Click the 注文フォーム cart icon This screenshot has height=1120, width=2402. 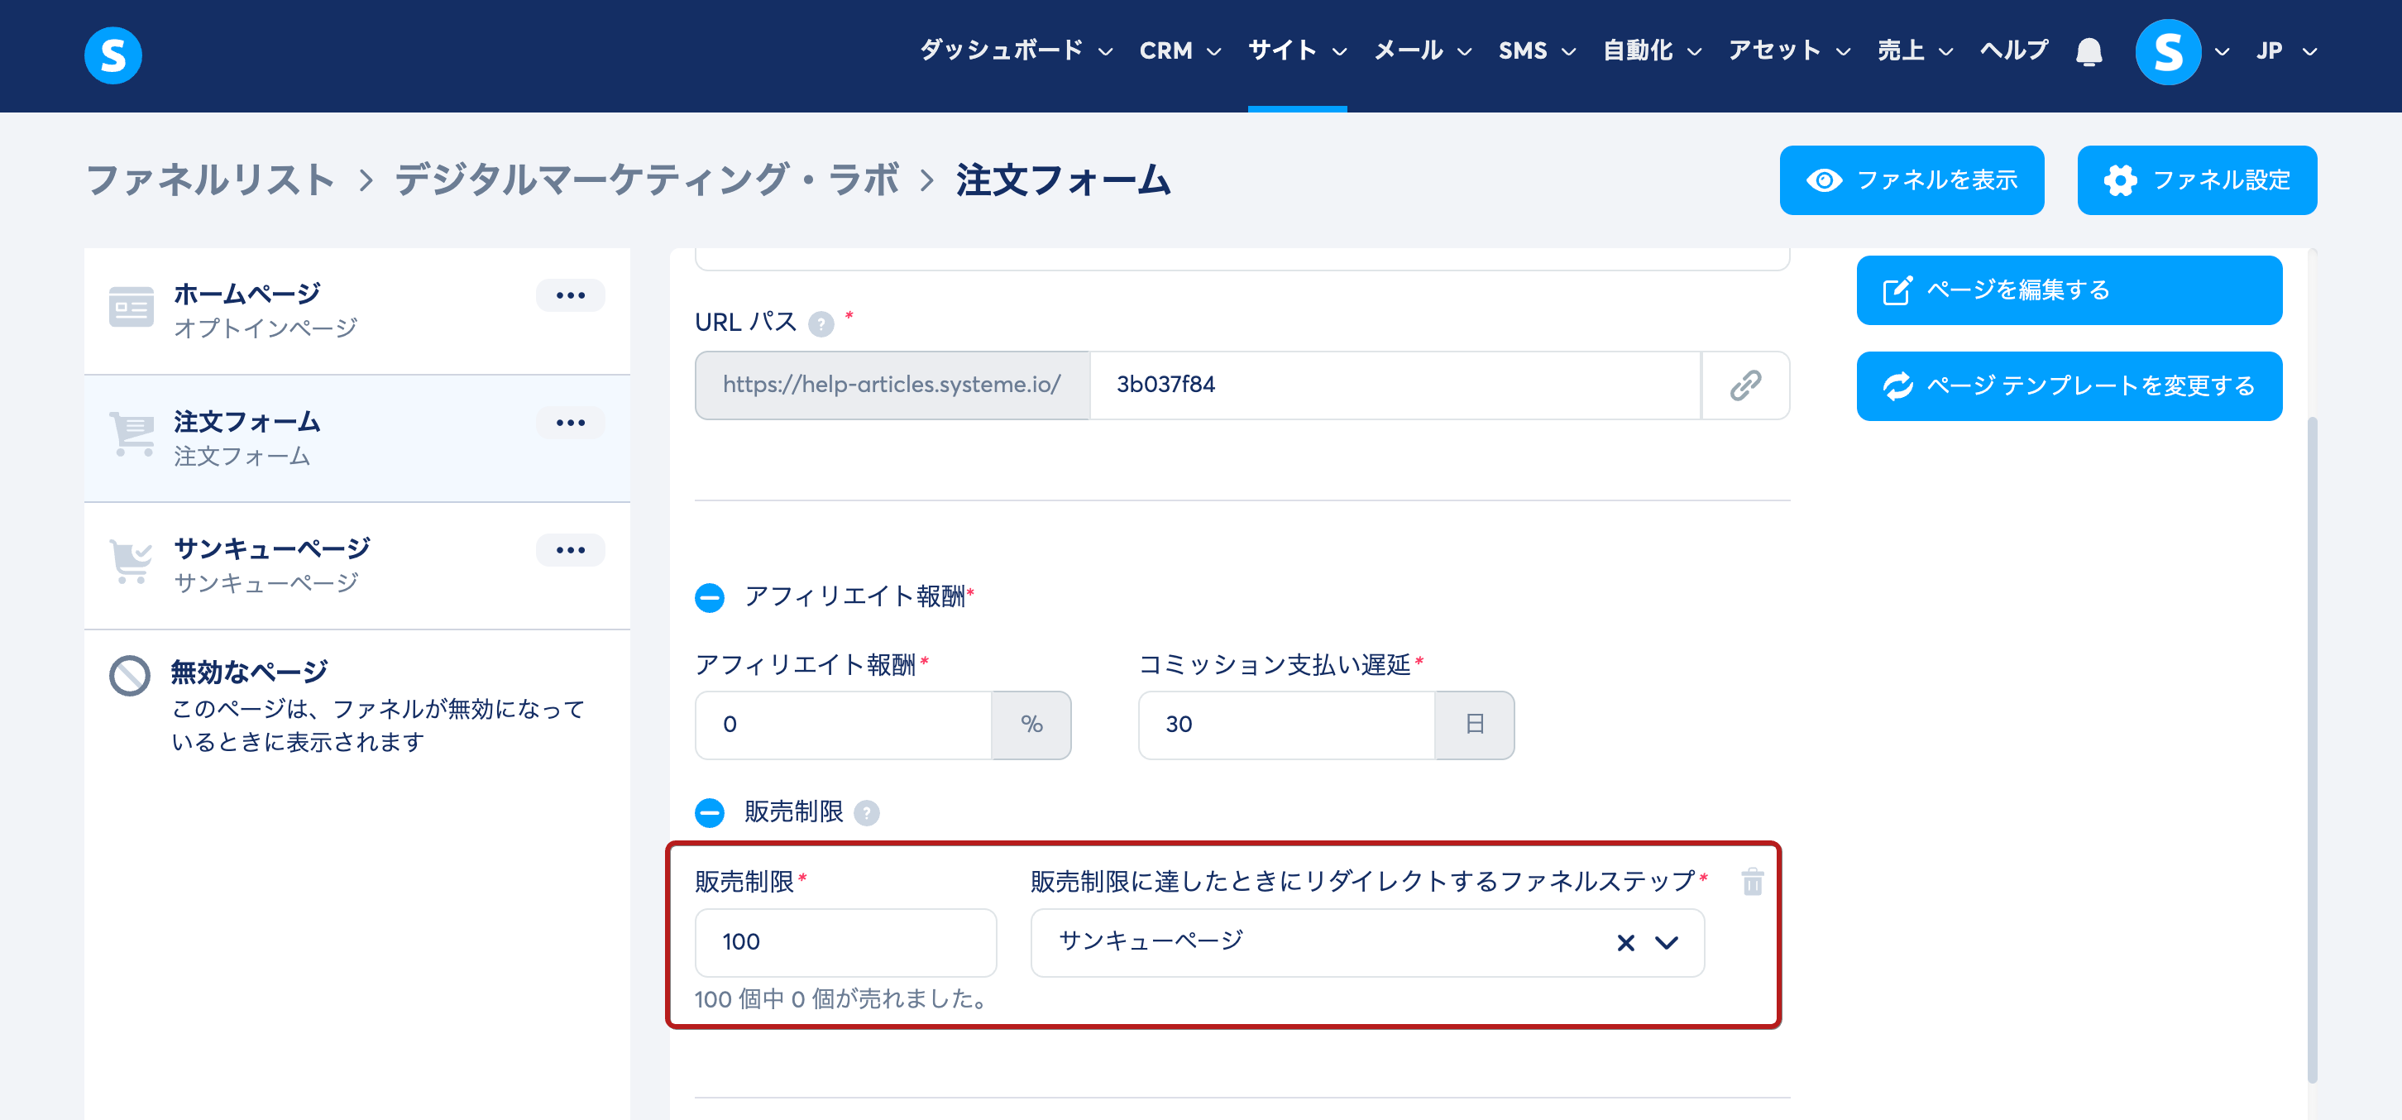pyautogui.click(x=132, y=434)
